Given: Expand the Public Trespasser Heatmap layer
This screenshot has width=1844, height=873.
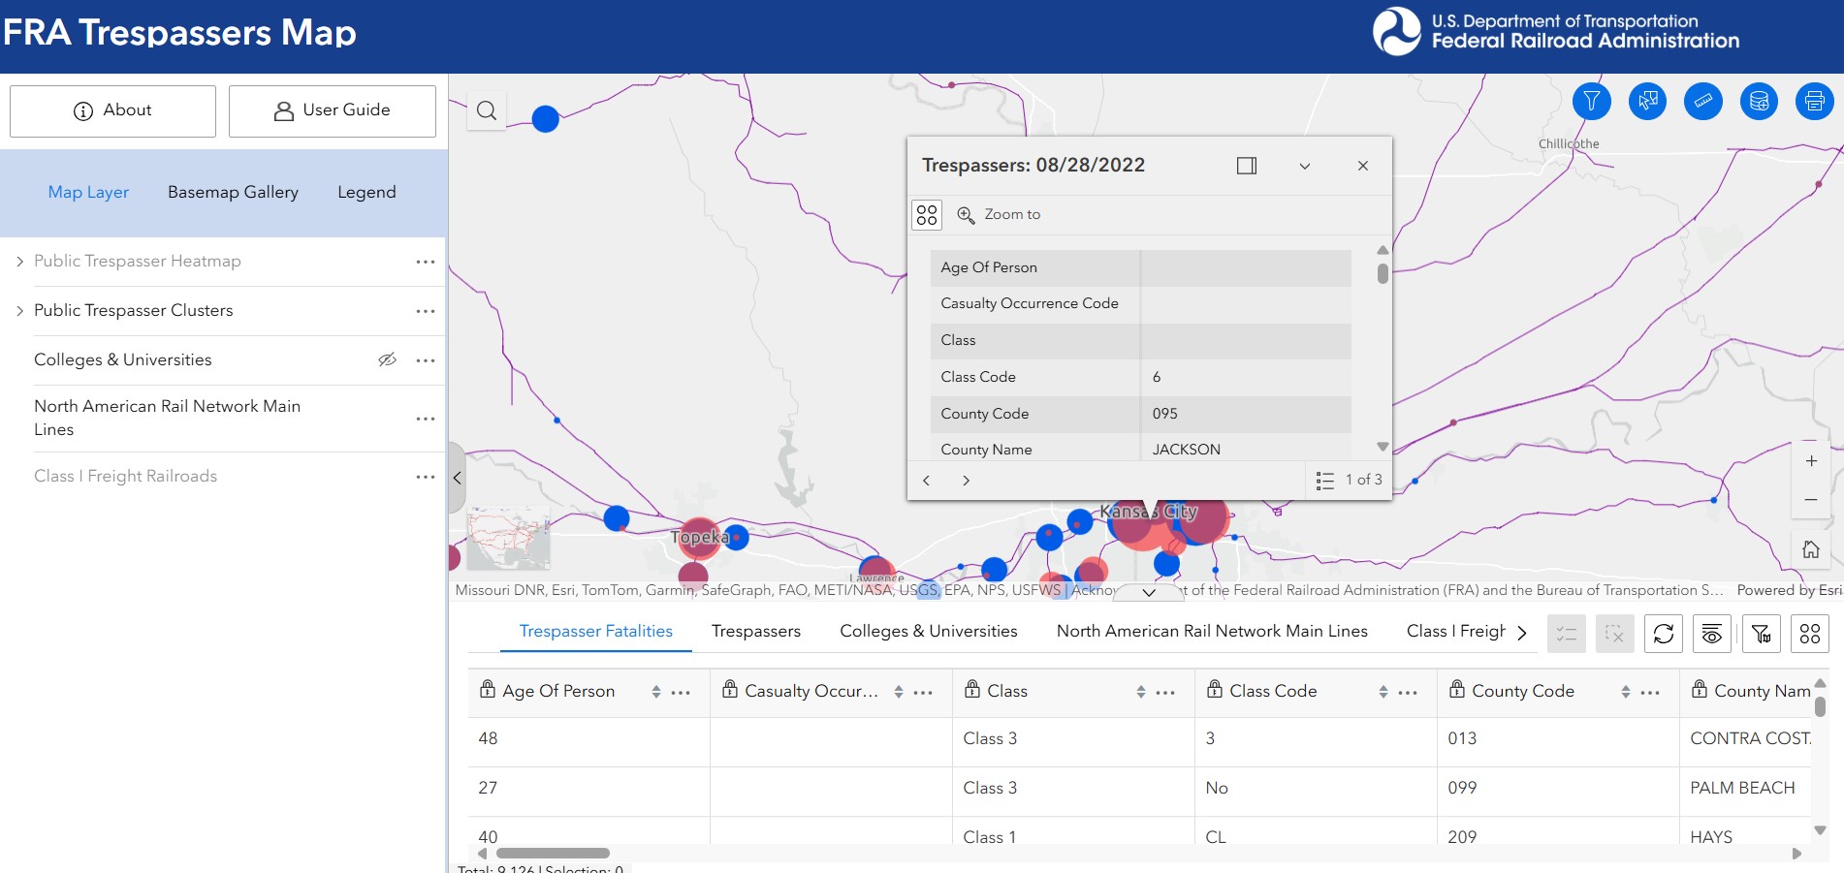Looking at the screenshot, I should pos(19,261).
